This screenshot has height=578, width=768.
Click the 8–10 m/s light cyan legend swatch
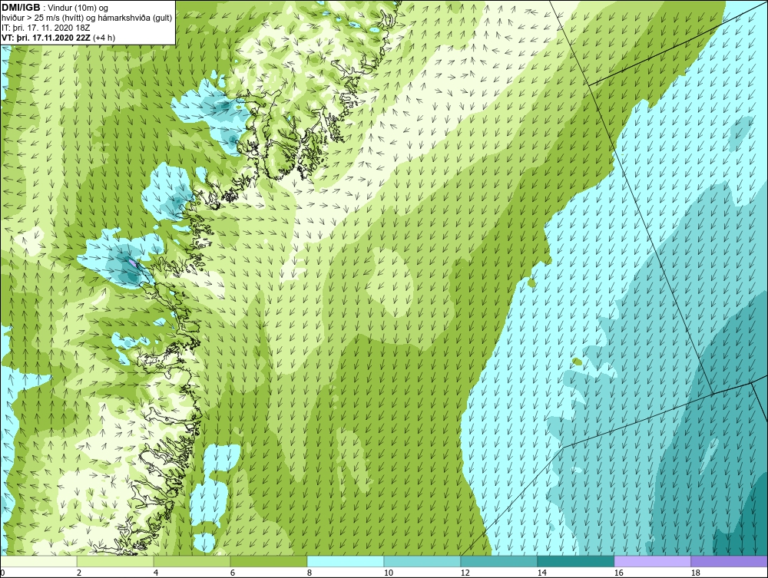tap(346, 561)
